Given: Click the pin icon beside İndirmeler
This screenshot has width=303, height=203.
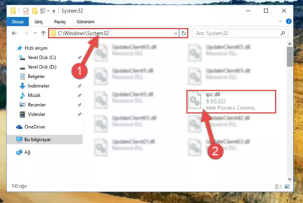Looking at the screenshot, I should pyautogui.click(x=80, y=86).
